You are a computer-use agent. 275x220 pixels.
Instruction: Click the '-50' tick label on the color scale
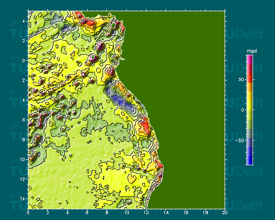pos(240,141)
